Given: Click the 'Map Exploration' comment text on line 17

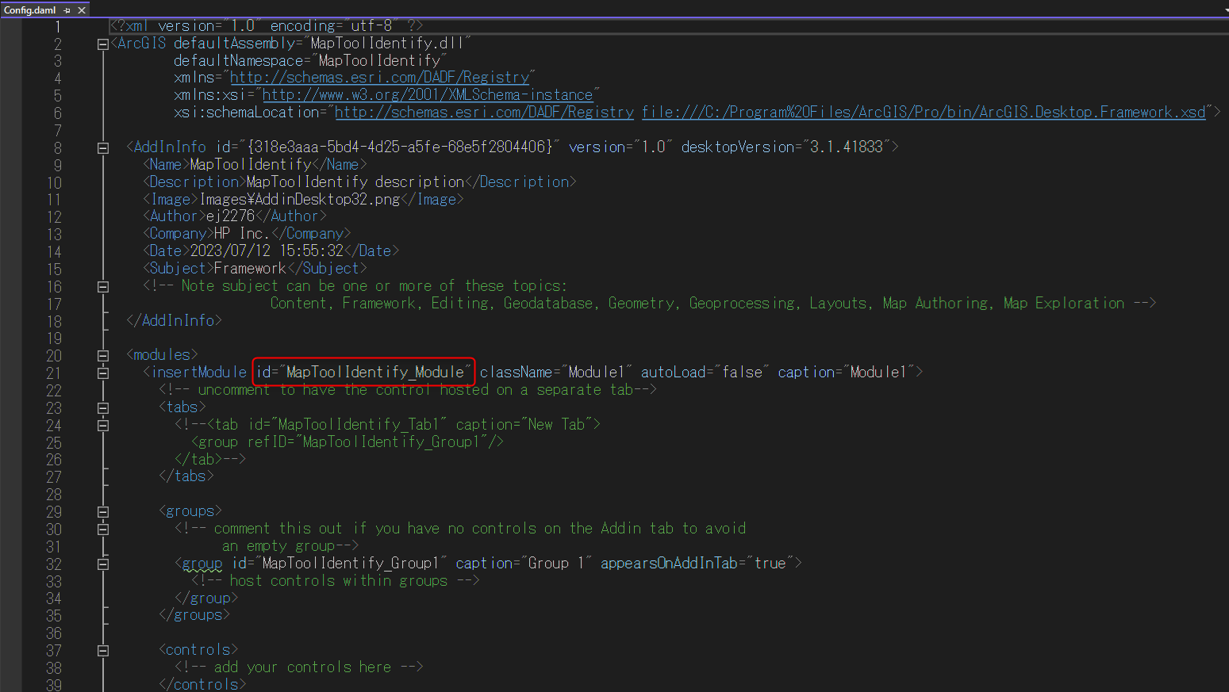Looking at the screenshot, I should click(x=1064, y=304).
